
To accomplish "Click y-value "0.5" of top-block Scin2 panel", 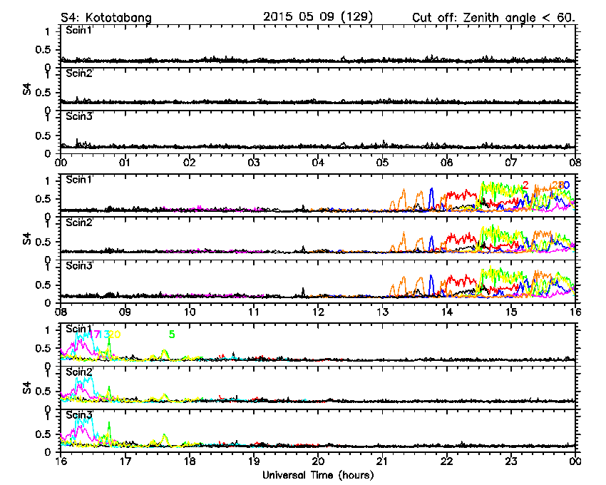I will click(43, 93).
